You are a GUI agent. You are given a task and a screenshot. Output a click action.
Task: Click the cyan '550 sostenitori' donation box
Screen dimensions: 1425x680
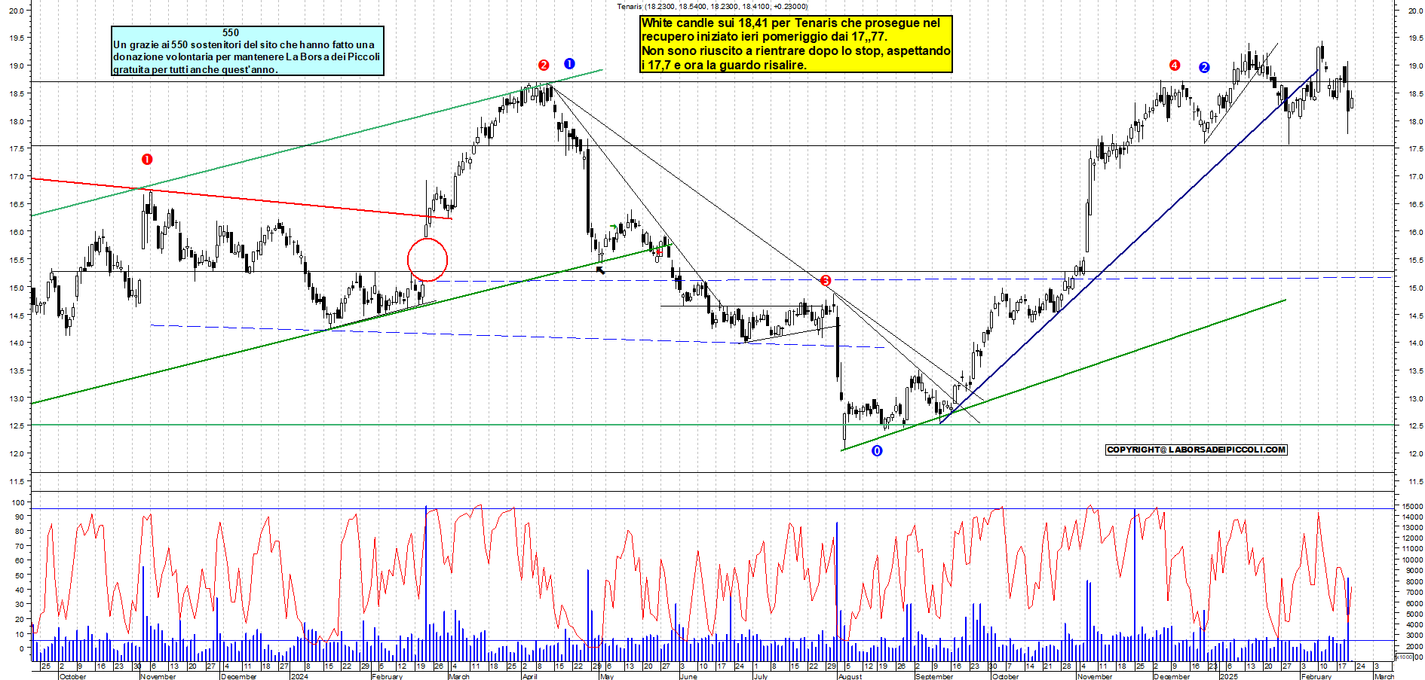click(x=247, y=50)
